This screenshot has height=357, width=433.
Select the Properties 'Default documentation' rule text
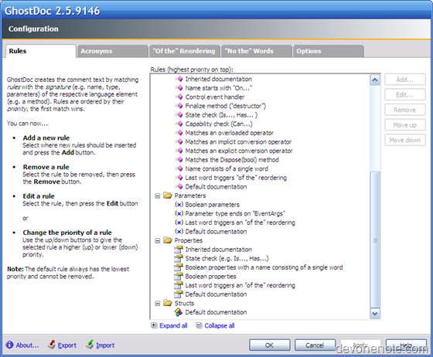216,294
